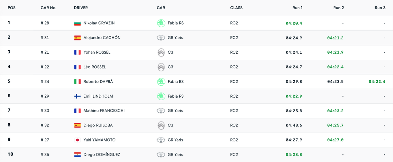Click the Citroën logo in Diego Ruiloba's row
393x162 pixels.
(161, 125)
